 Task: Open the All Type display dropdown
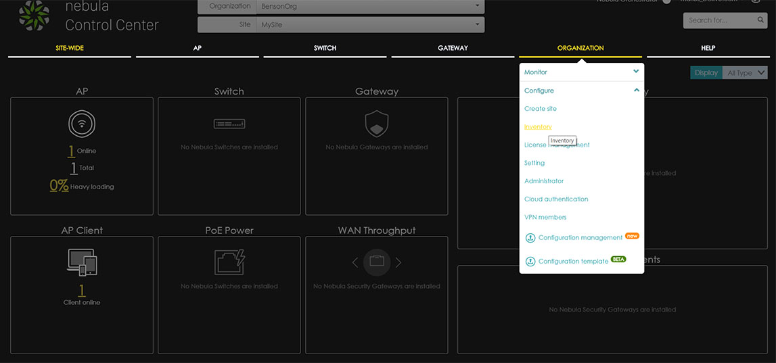pyautogui.click(x=745, y=73)
